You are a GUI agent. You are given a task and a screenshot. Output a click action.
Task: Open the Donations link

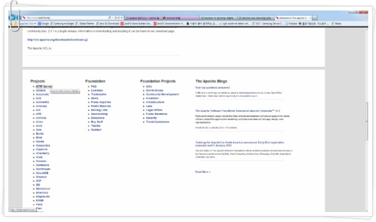pyautogui.click(x=97, y=118)
